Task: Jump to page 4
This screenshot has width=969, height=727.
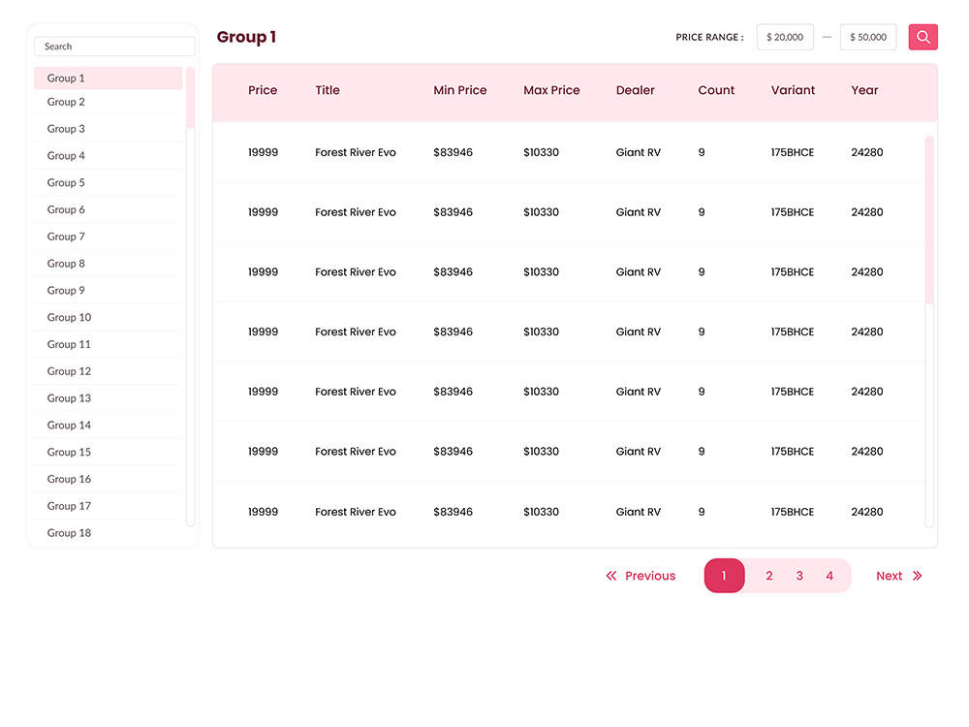Action: (x=829, y=576)
